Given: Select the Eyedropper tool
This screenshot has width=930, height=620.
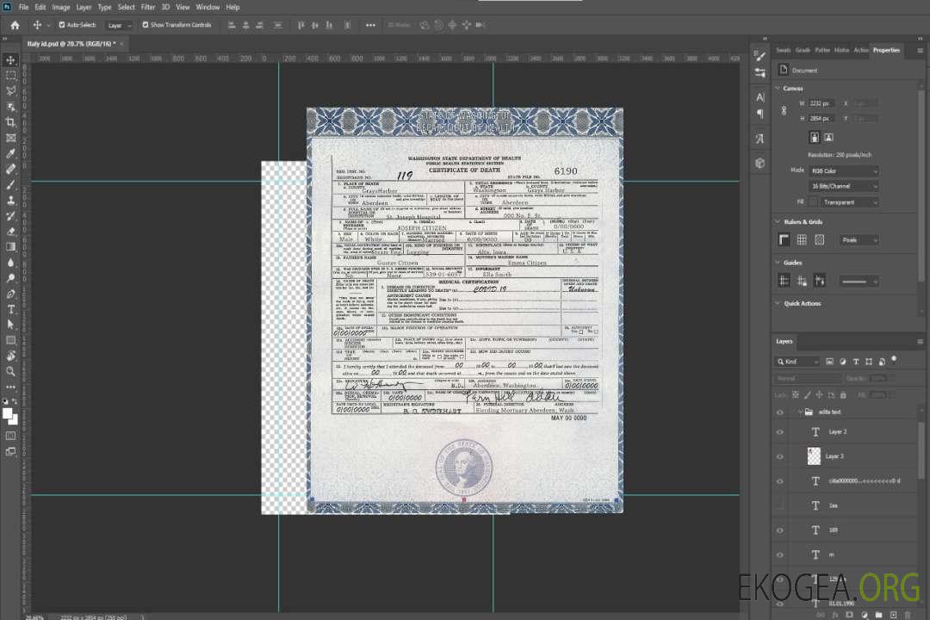Looking at the screenshot, I should [x=10, y=153].
